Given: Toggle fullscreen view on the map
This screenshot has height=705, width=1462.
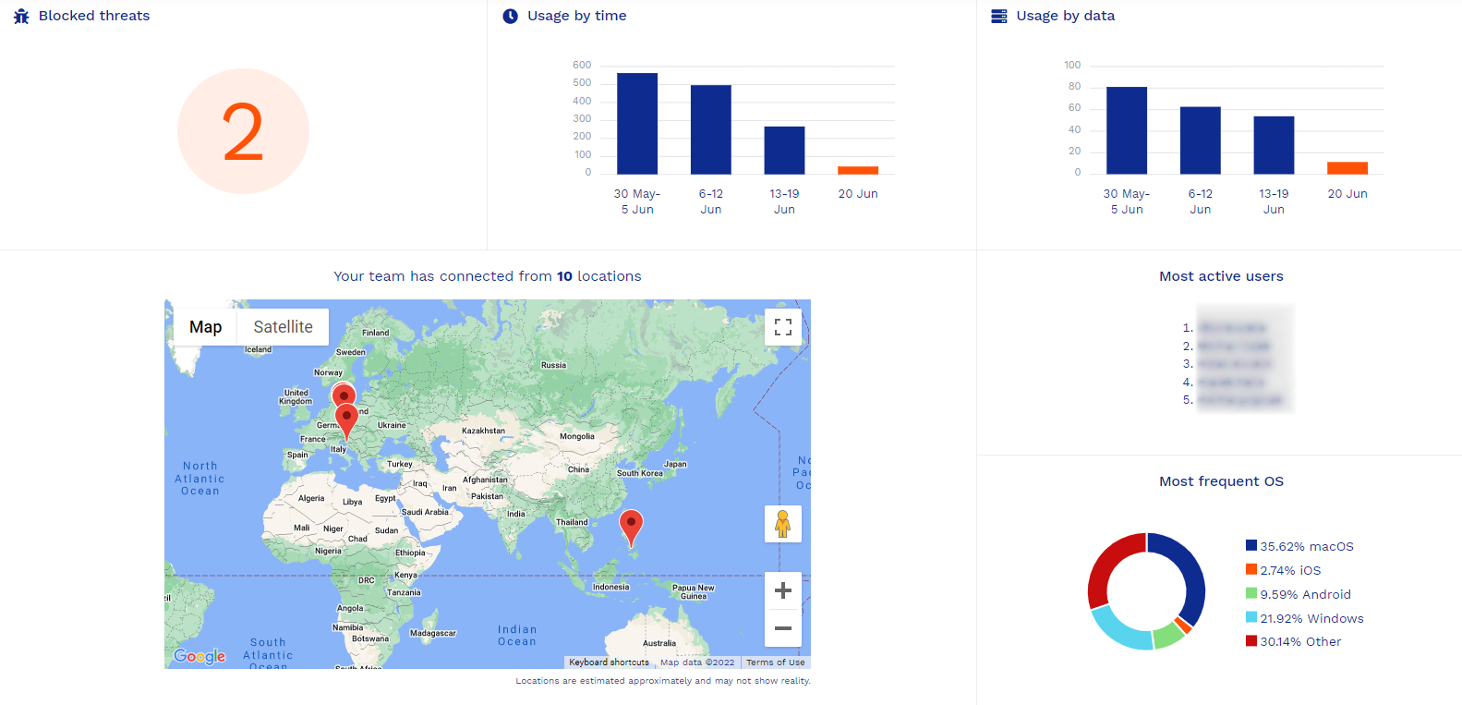Looking at the screenshot, I should [x=783, y=327].
